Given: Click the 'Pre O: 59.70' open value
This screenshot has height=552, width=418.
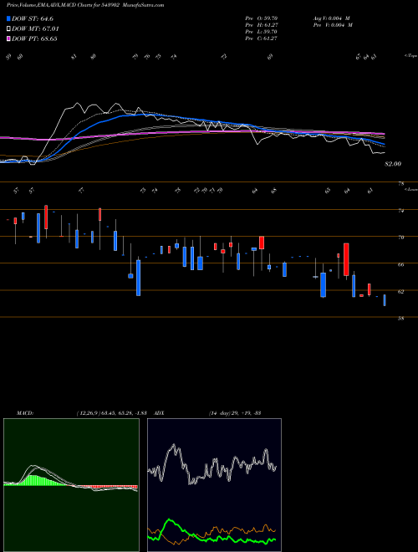Looking at the screenshot, I should pyautogui.click(x=263, y=18).
